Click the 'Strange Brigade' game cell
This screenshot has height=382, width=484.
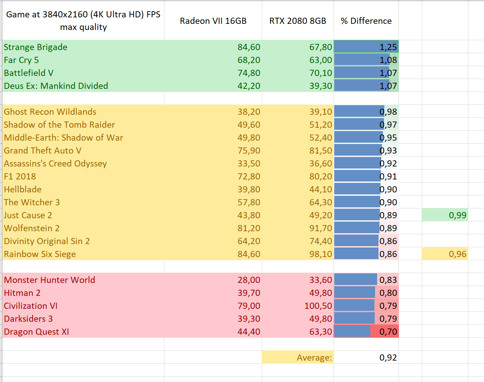[x=83, y=47]
